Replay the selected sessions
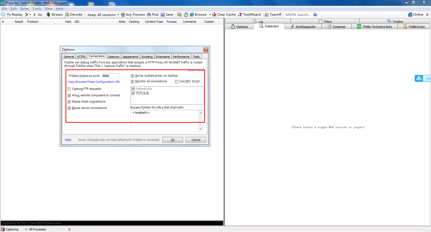431x232 pixels. (x=15, y=15)
